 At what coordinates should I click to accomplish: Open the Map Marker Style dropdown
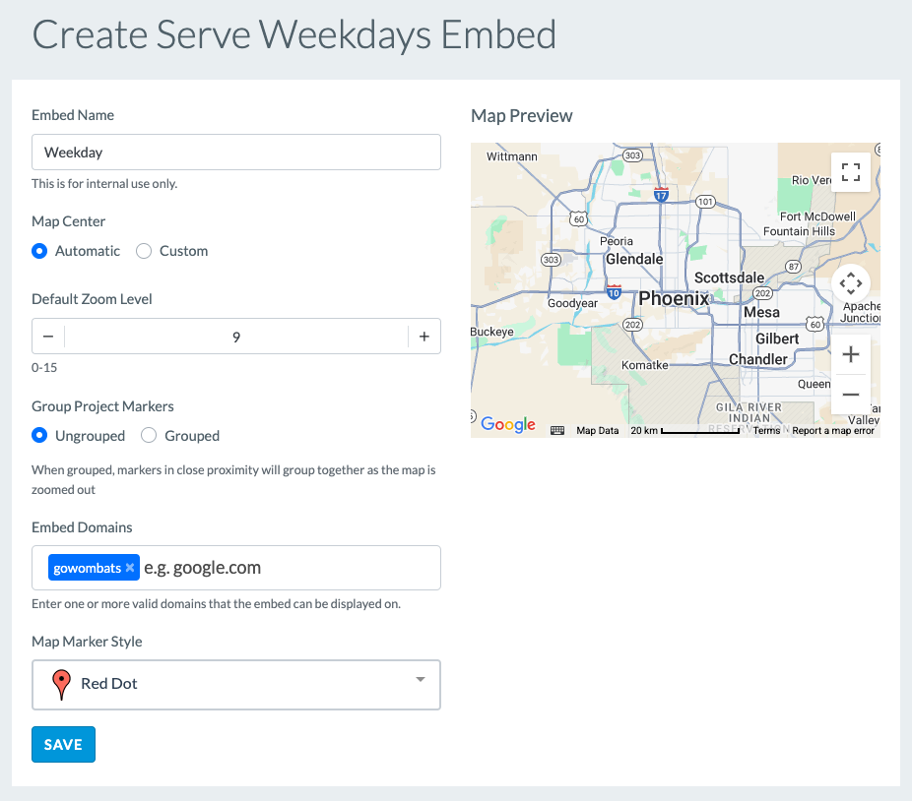[x=236, y=685]
